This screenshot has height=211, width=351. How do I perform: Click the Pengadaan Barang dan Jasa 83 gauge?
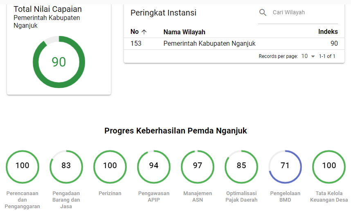[66, 167]
